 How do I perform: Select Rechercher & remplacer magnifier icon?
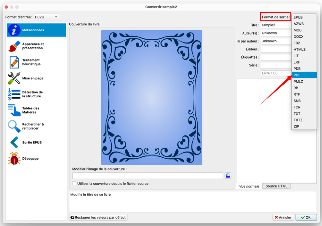[x=14, y=126]
